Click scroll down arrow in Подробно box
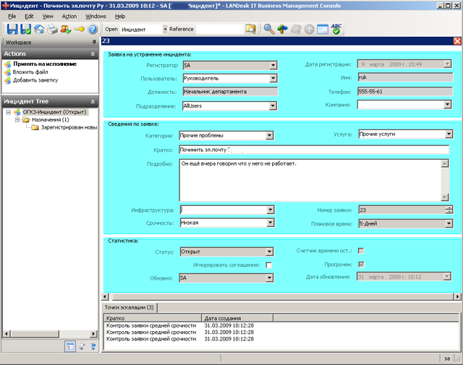The image size is (463, 365). tap(445, 197)
